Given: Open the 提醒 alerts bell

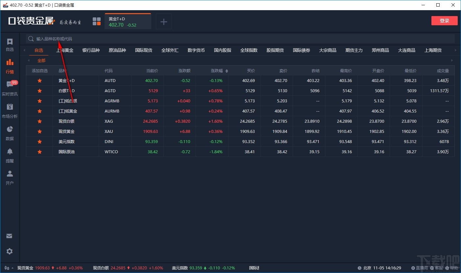Looking at the screenshot, I should (x=10, y=155).
